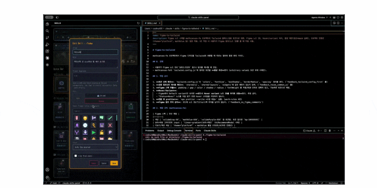The image size is (377, 188).
Task: Open the Extensions view
Action: [x=48, y=51]
